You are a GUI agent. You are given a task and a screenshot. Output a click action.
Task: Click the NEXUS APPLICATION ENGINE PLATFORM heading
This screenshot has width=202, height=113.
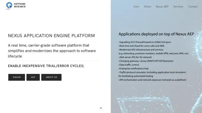[x=51, y=36]
